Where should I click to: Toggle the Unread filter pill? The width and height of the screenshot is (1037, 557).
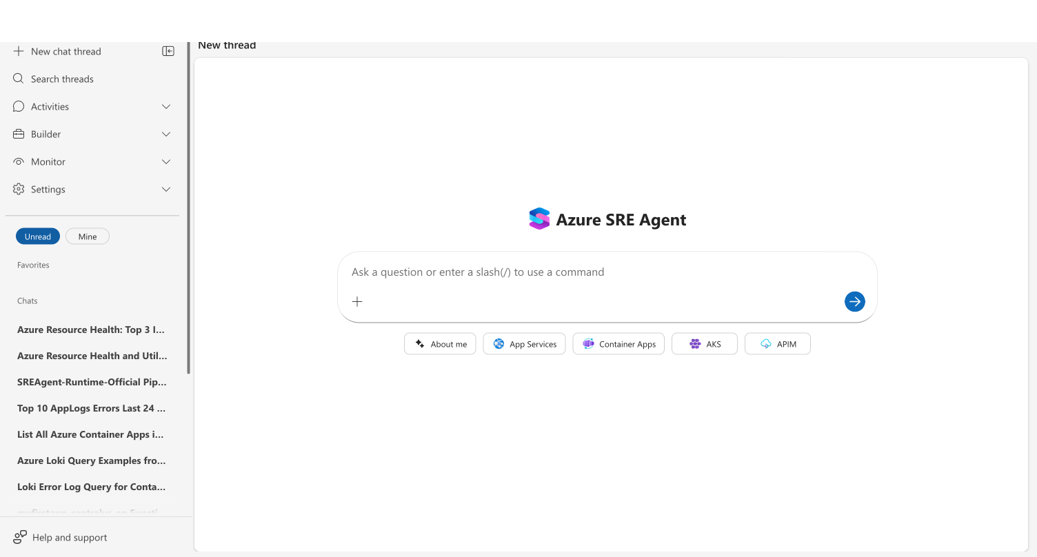coord(38,236)
